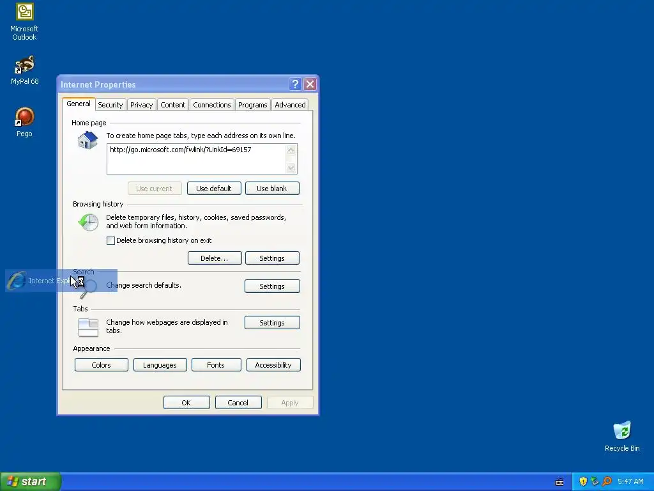654x491 pixels.
Task: Click the Browsing history clock icon
Action: pyautogui.click(x=88, y=222)
